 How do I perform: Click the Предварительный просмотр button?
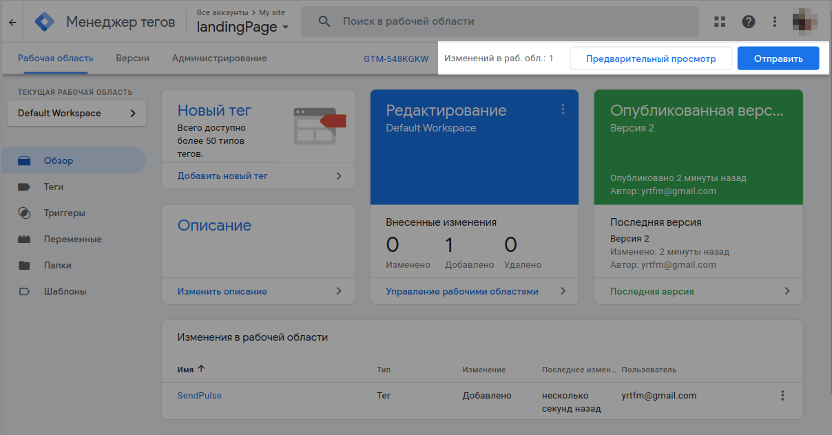[x=650, y=59]
